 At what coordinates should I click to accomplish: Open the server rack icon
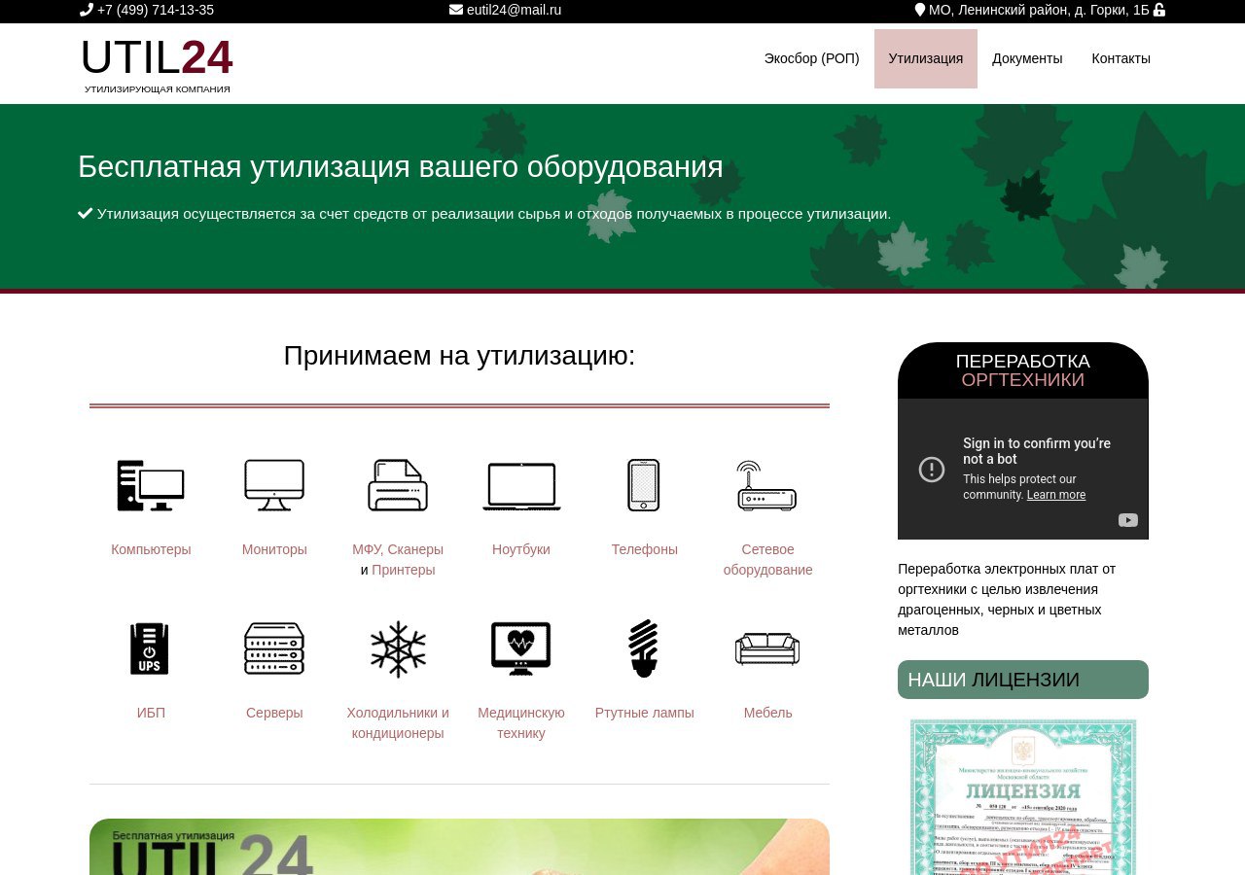click(274, 648)
